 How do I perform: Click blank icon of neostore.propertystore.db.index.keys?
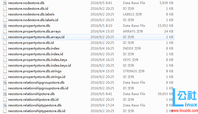tap(5, 60)
